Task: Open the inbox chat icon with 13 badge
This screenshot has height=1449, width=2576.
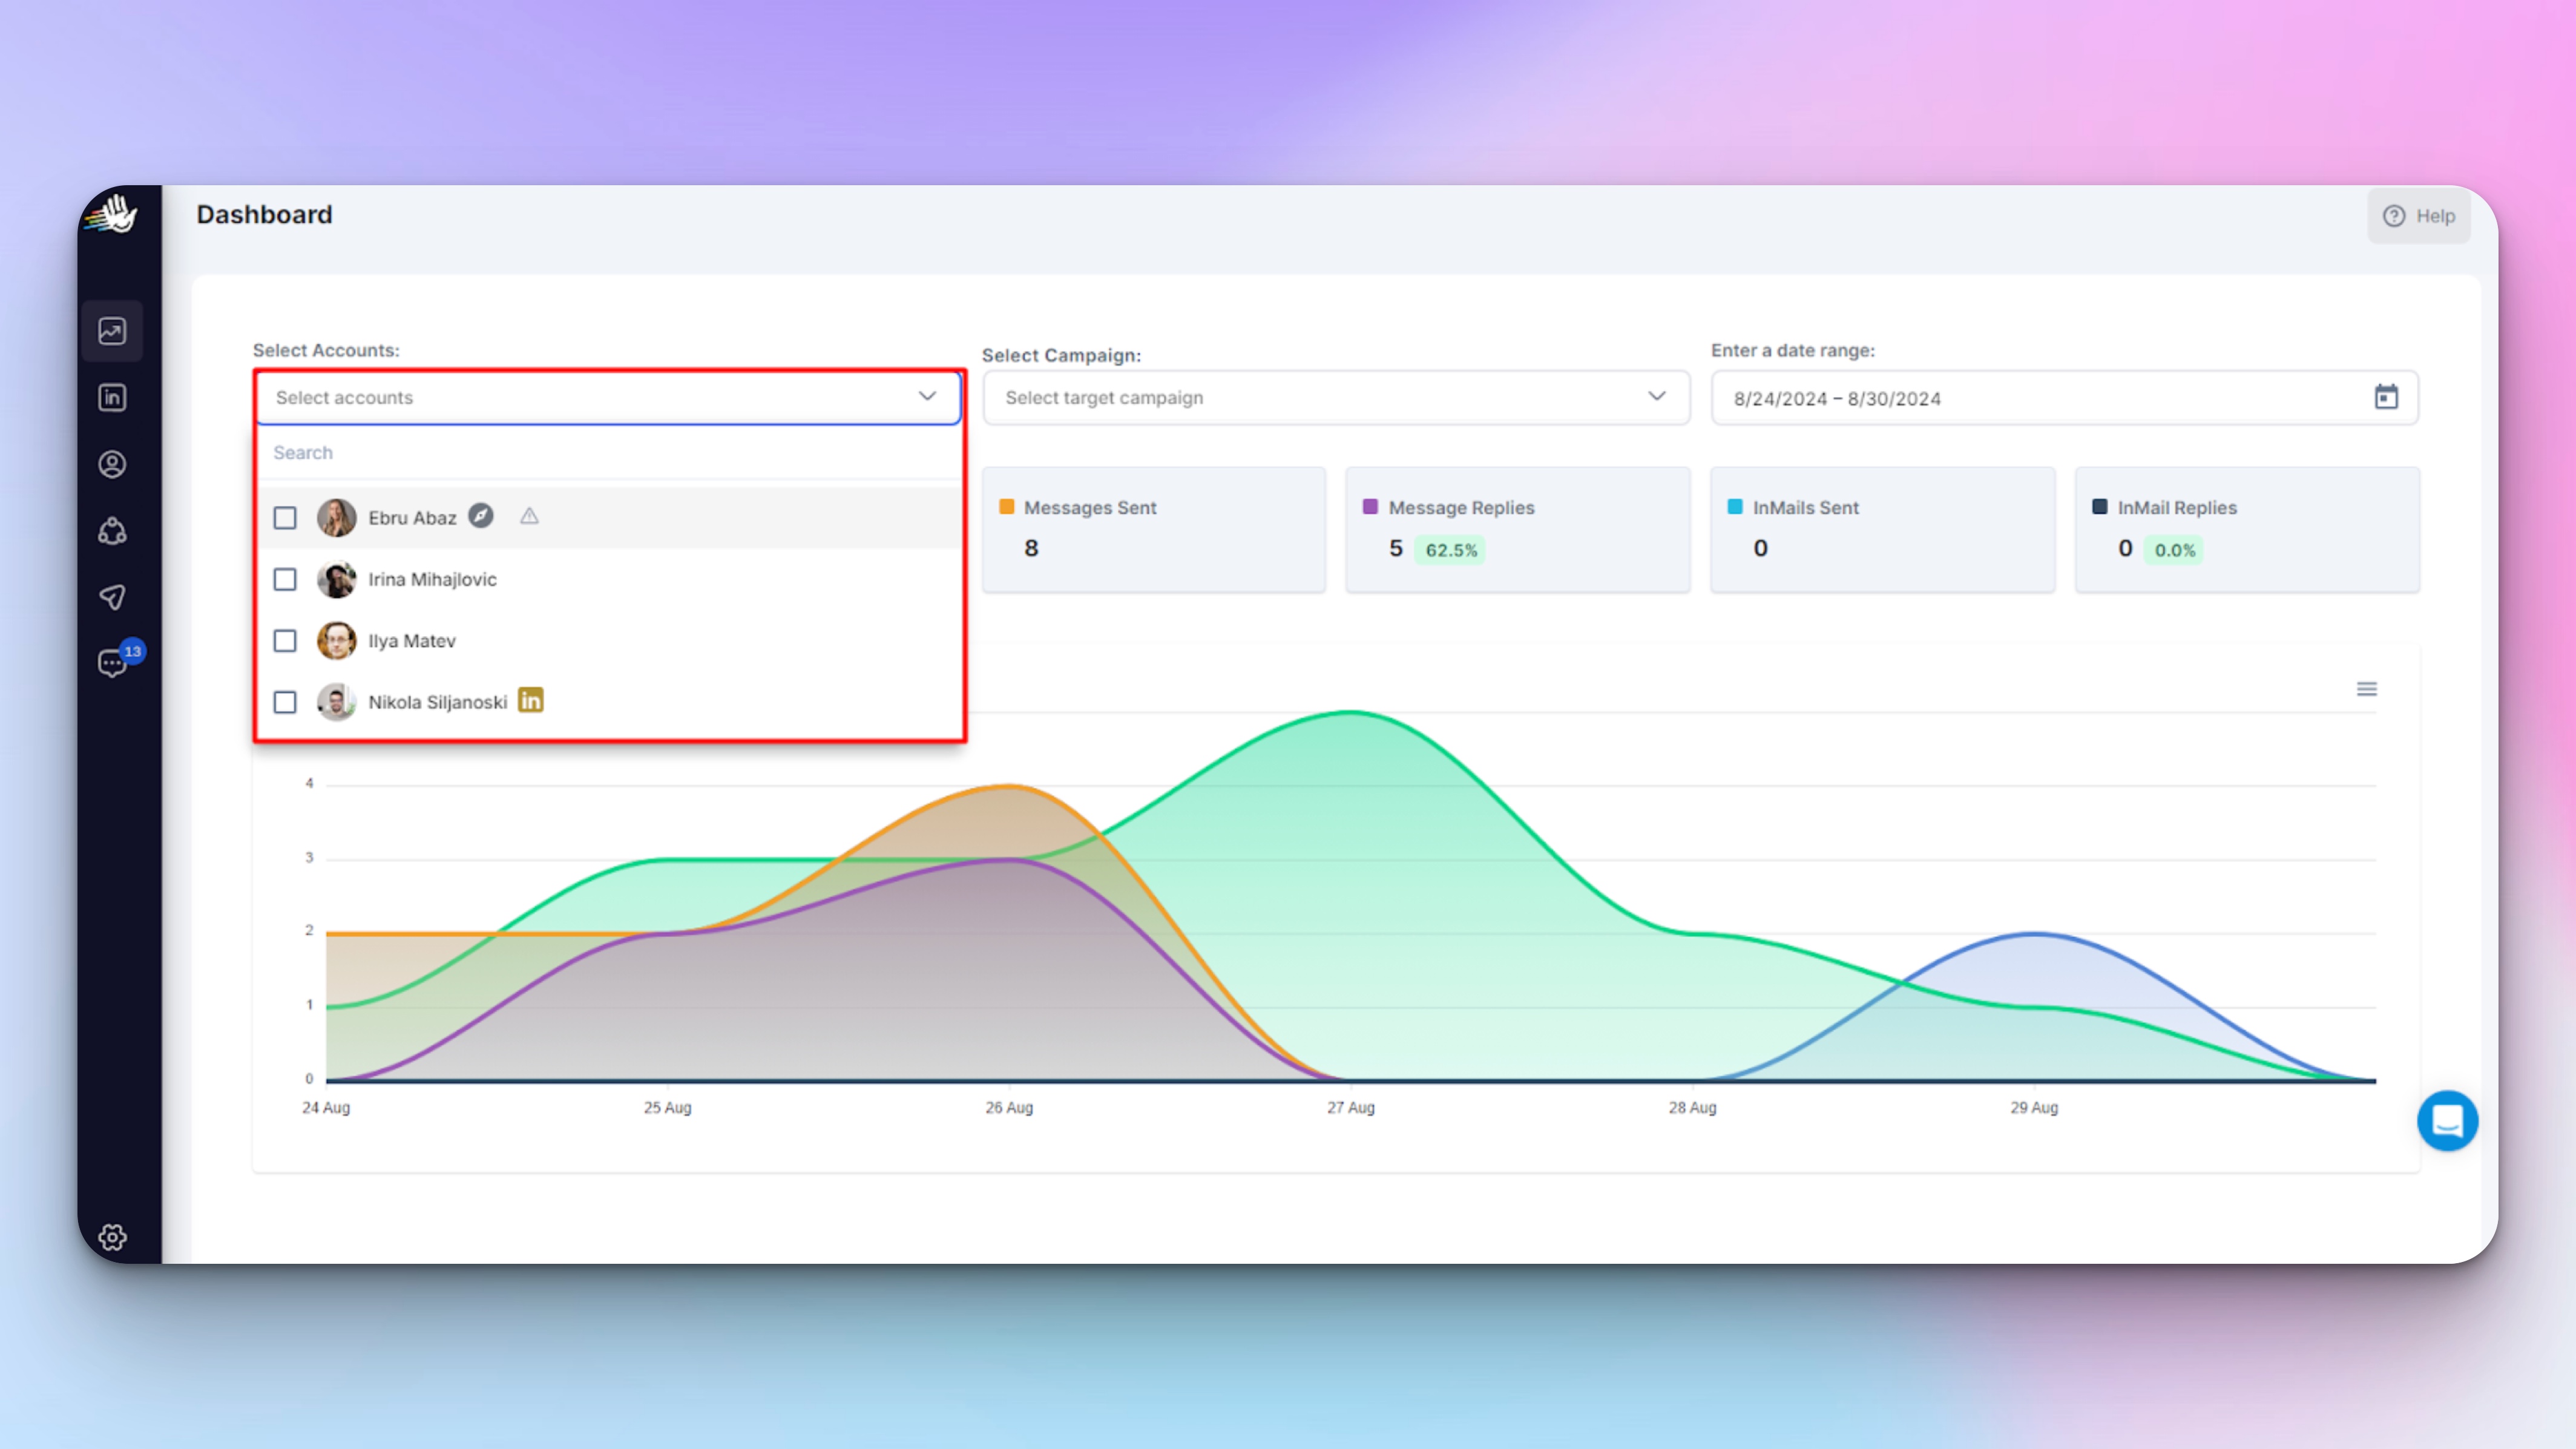Action: pyautogui.click(x=112, y=663)
